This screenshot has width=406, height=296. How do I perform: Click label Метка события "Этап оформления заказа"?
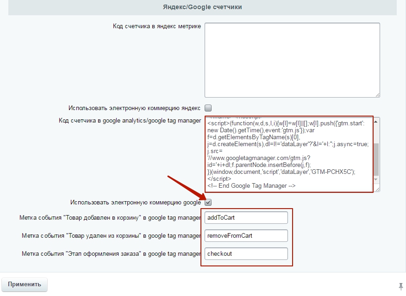tap(112, 254)
